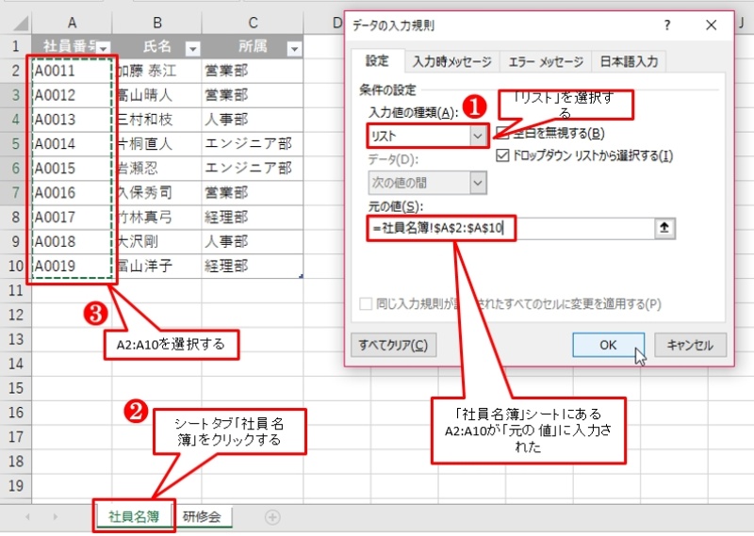Open the 所属 column filter dropdown
This screenshot has width=754, height=536.
(293, 48)
